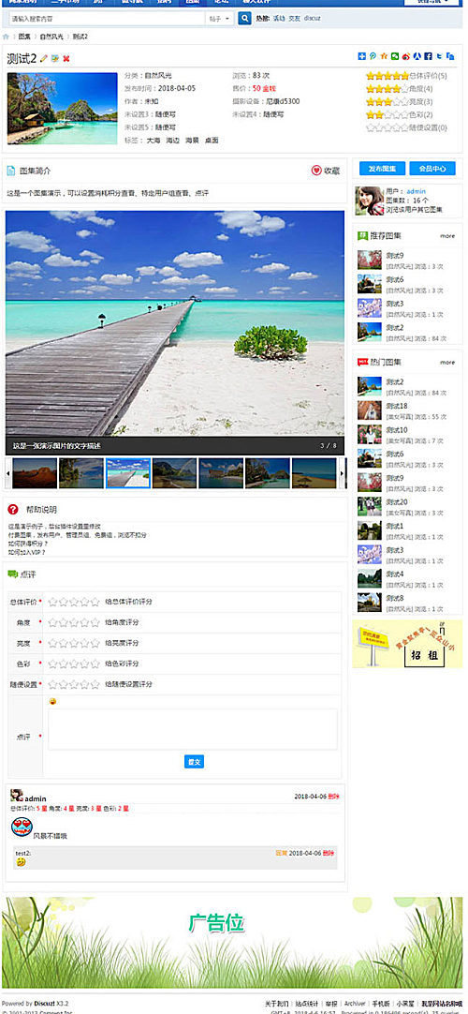The width and height of the screenshot is (468, 1014).
Task: Click the 招租 advertisement banner in sidebar
Action: tap(407, 644)
